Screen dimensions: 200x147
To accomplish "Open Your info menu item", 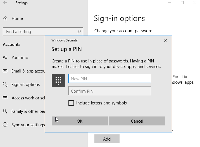I will [x=20, y=57].
